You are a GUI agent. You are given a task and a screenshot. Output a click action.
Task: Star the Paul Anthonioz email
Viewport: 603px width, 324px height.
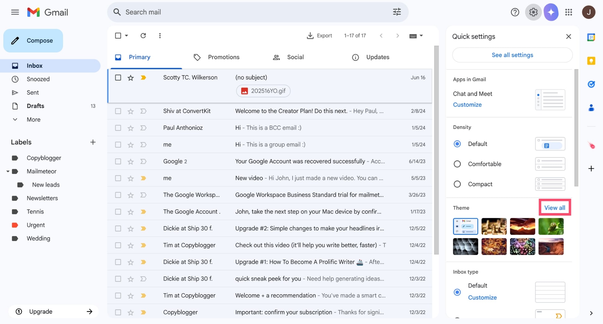[x=130, y=128]
